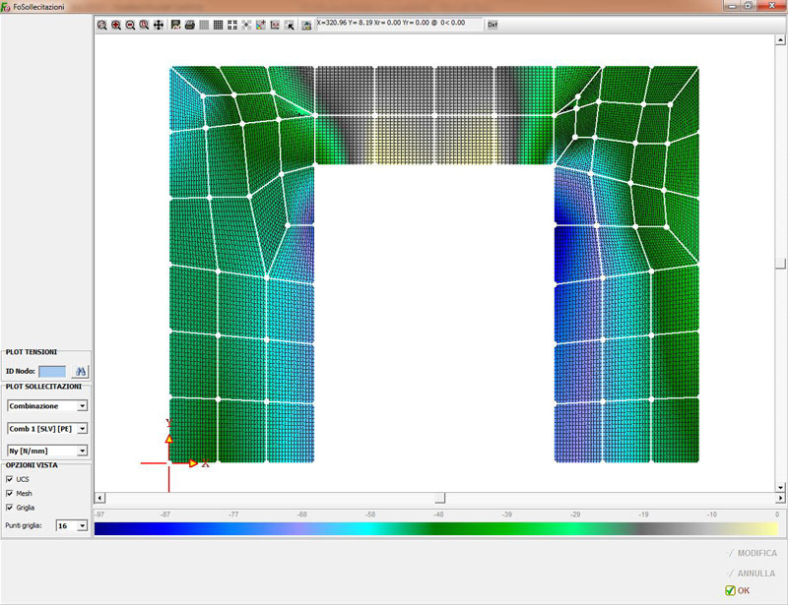Choose the arrow pointer selection tool
Image resolution: width=788 pixels, height=605 pixels.
[x=290, y=26]
